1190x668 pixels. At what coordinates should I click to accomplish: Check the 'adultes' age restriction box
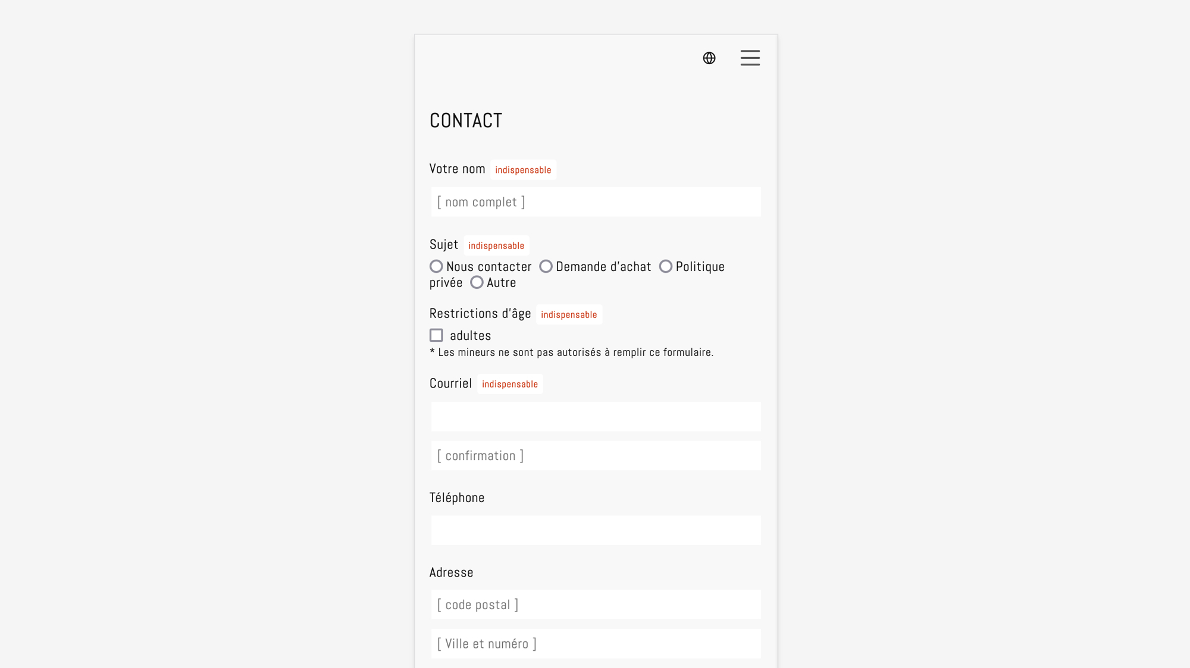coord(436,335)
